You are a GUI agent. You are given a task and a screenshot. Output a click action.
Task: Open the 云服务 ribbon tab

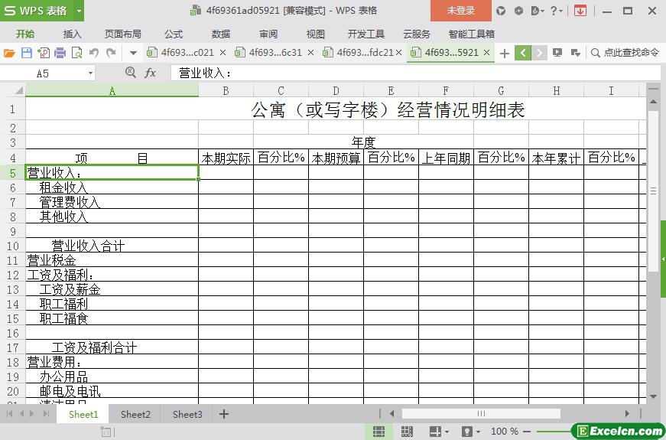(417, 34)
